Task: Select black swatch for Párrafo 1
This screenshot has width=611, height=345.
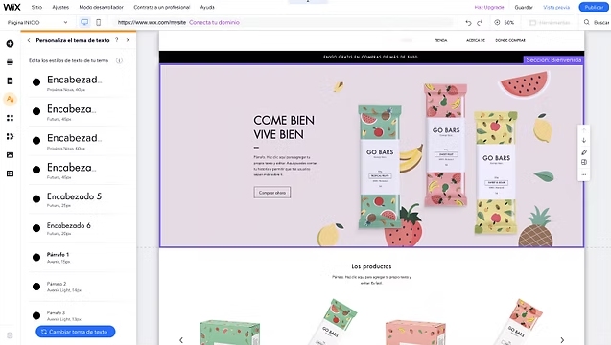Action: coord(36,258)
